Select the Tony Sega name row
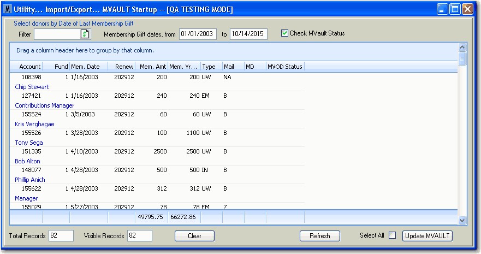The width and height of the screenshot is (481, 254). [x=157, y=143]
